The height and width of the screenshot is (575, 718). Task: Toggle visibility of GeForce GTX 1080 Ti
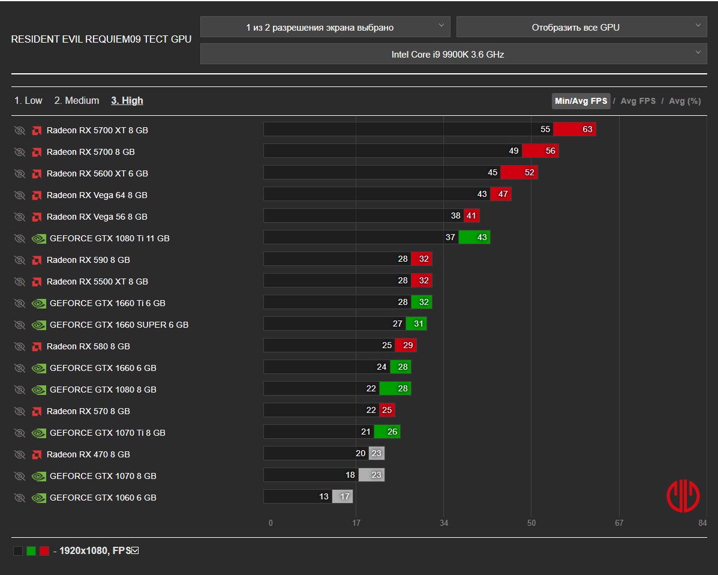(x=20, y=238)
